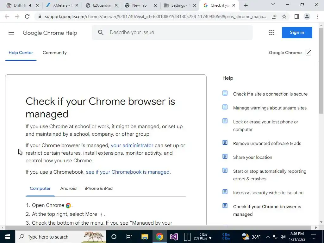Click Chrome icon on taskbar

click(x=159, y=237)
